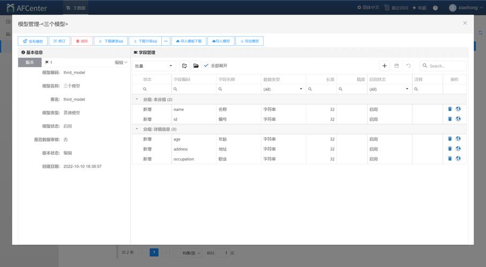Toggle the 全部展开 expand-all checkbox

click(207, 66)
